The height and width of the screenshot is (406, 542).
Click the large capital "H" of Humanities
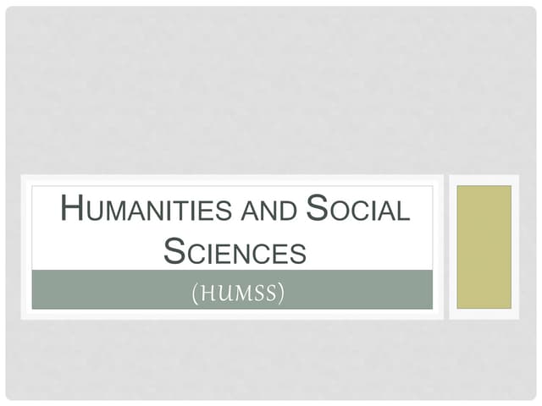click(x=73, y=209)
